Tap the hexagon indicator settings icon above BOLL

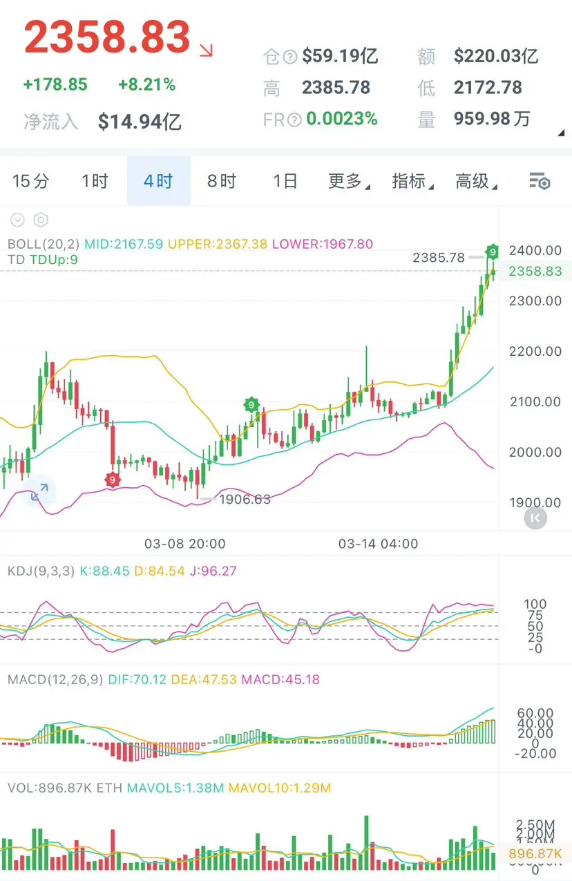click(x=41, y=220)
